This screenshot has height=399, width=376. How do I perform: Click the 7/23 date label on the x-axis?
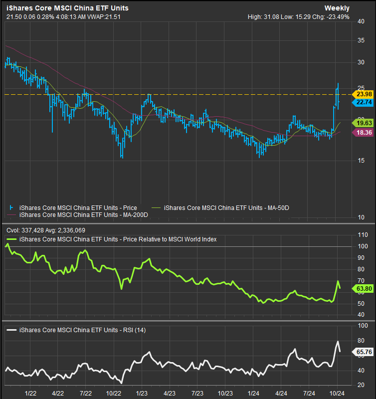pos(197,393)
